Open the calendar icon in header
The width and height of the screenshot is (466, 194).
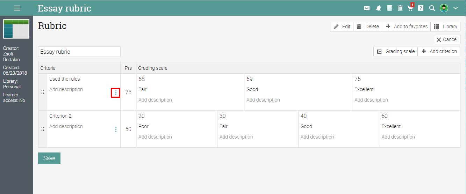(389, 8)
